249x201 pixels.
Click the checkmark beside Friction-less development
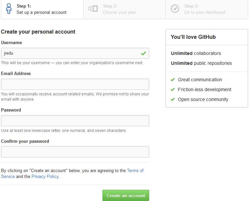[173, 89]
